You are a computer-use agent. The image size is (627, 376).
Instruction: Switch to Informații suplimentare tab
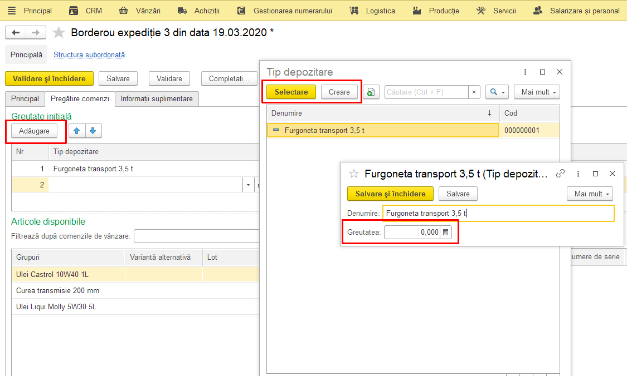(157, 98)
